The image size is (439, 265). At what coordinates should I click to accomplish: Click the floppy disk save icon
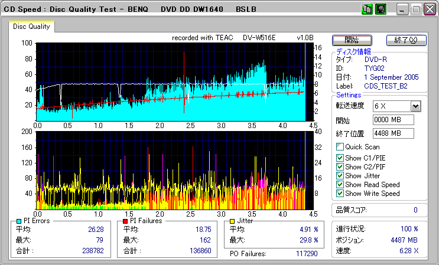click(381, 9)
